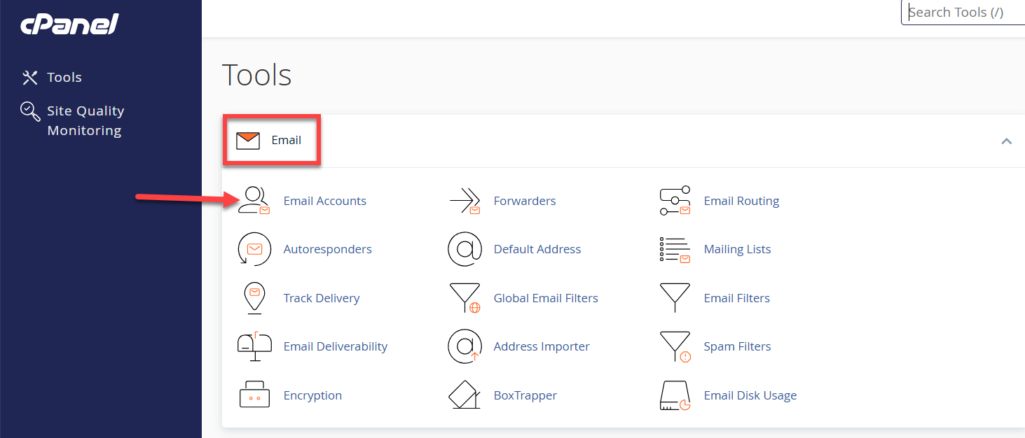Click the Default Address @ icon
Screen dimensions: 1025x438
[465, 249]
